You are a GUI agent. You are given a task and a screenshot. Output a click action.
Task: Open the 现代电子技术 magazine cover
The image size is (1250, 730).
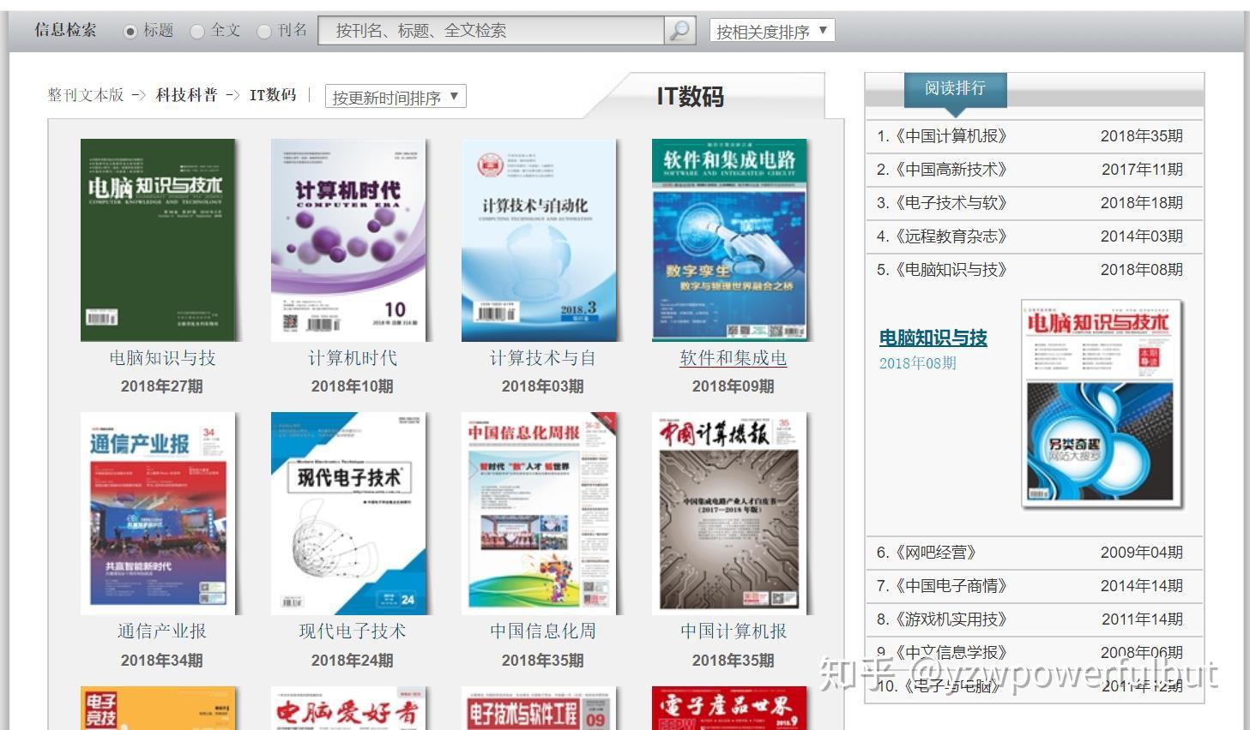348,513
